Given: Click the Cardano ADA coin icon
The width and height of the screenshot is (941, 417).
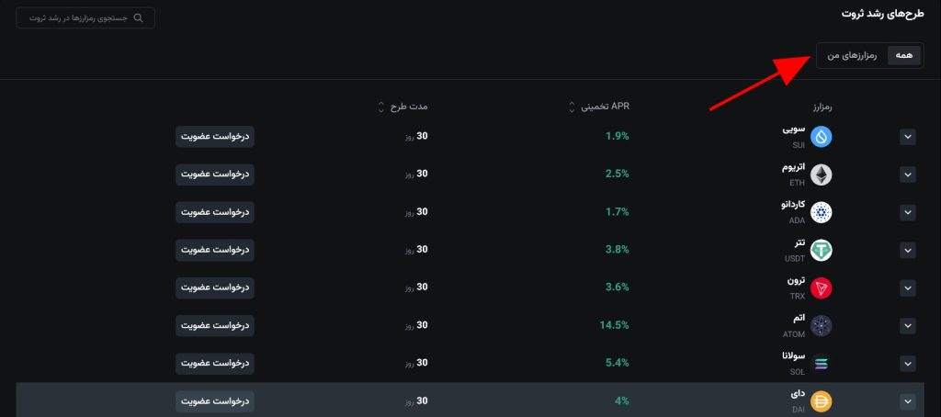Looking at the screenshot, I should click(821, 212).
